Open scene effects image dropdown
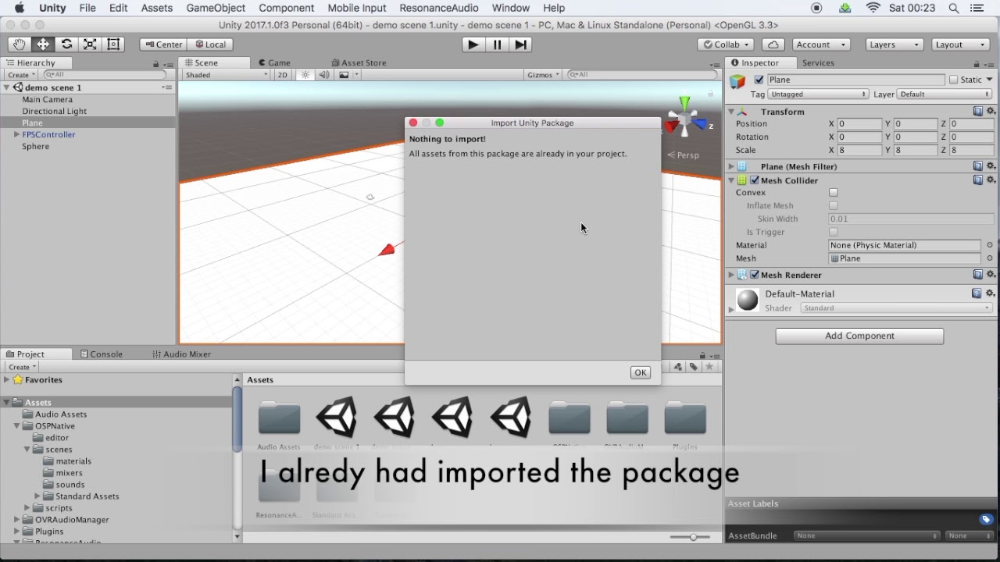The height and width of the screenshot is (562, 1000). tap(348, 75)
